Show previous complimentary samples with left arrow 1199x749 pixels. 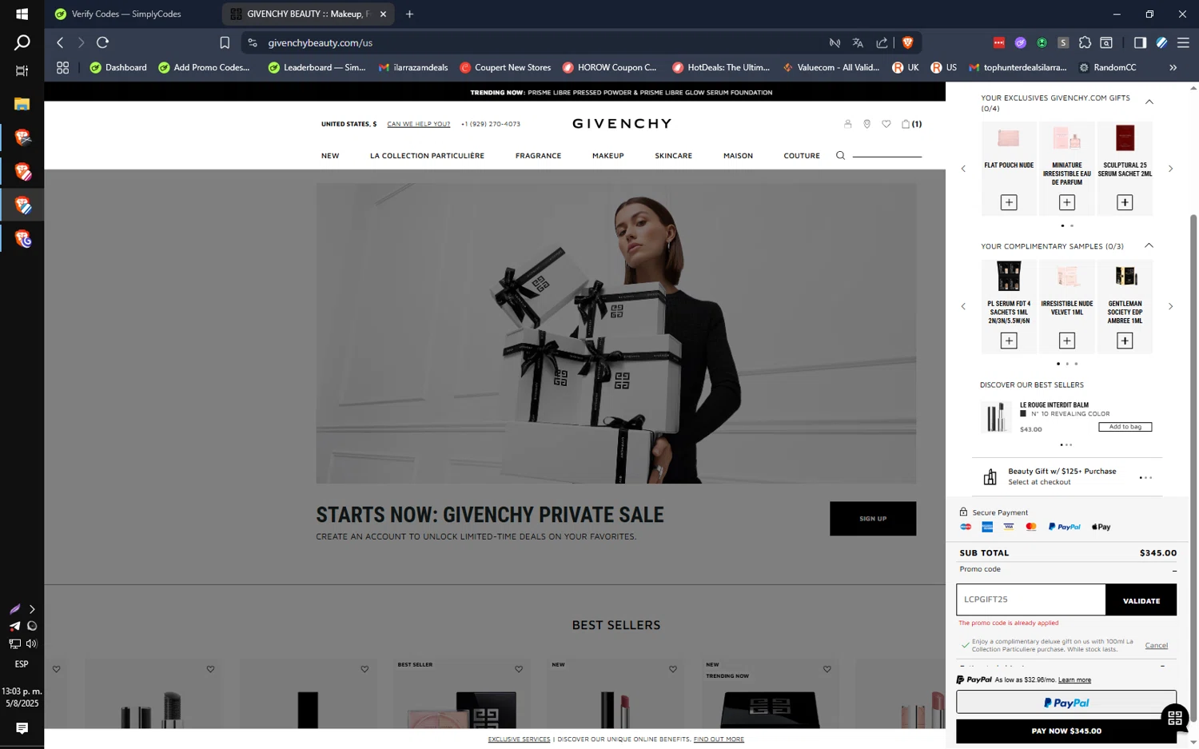click(963, 306)
